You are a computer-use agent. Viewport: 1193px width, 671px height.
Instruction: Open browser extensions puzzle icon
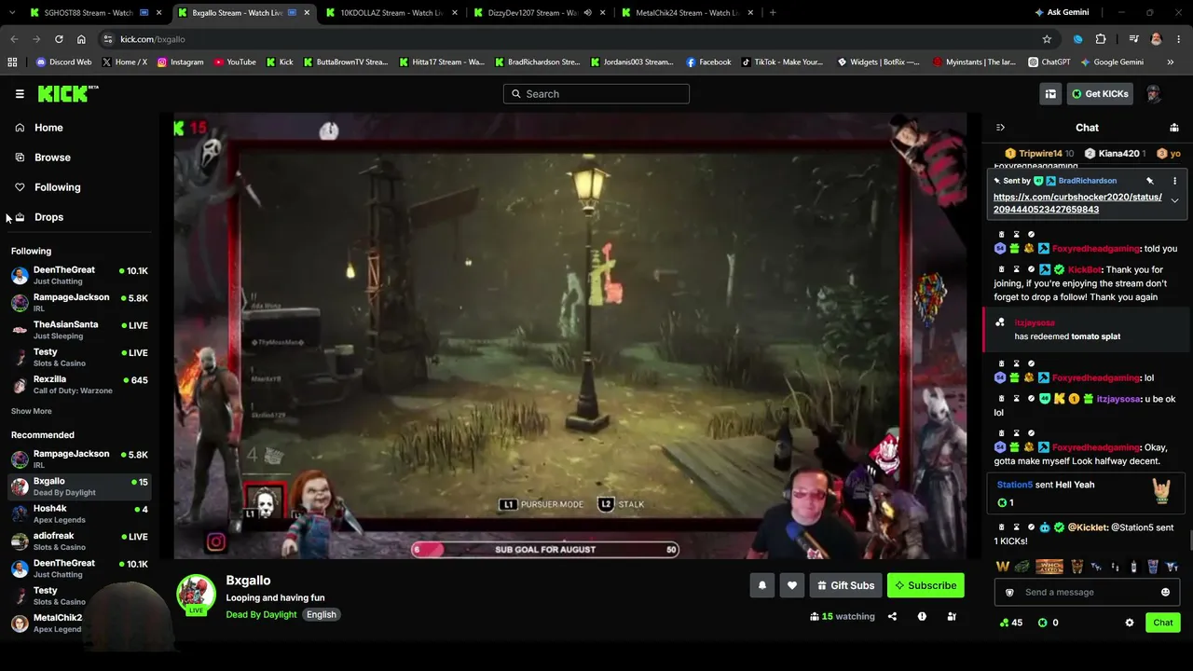[1101, 39]
